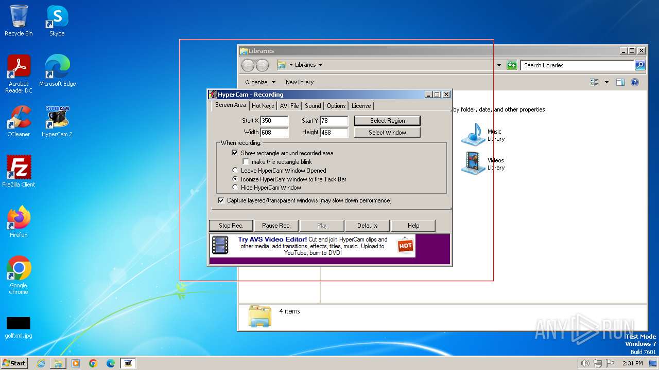659x370 pixels.
Task: Switch to Hot Keys tab
Action: [263, 106]
